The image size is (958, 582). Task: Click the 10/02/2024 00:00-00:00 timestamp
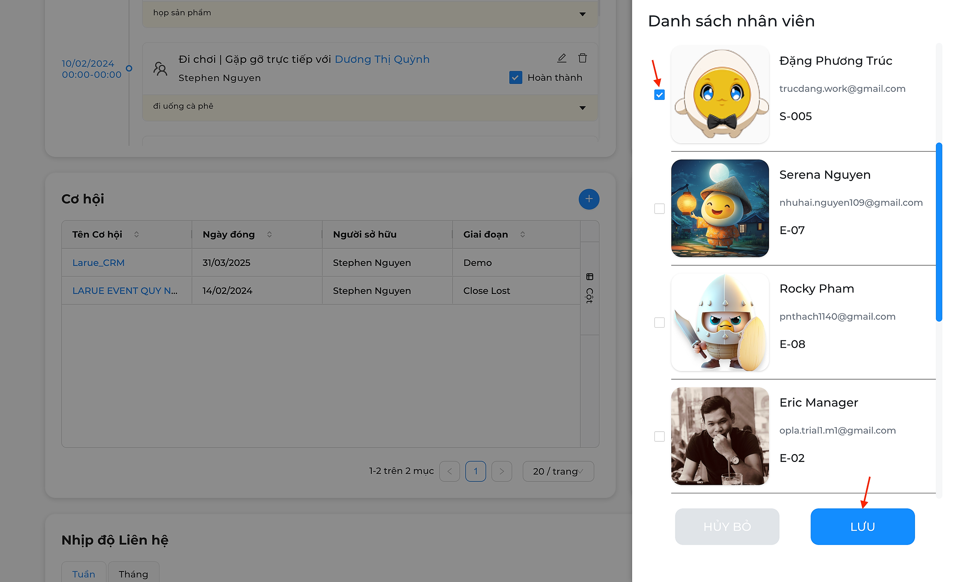[91, 69]
